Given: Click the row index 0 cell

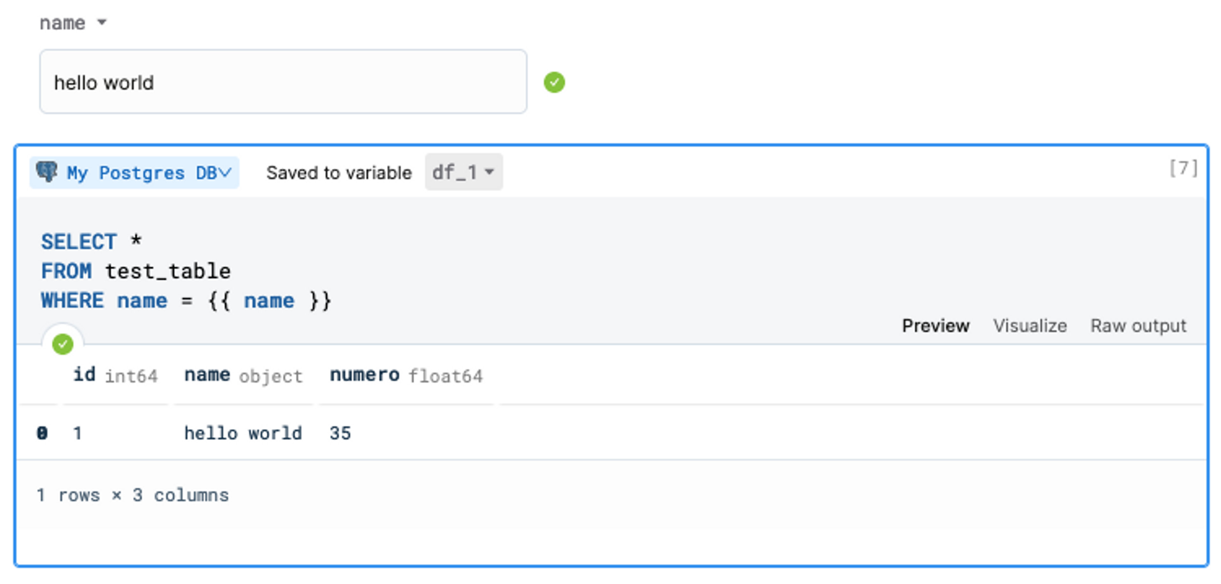Looking at the screenshot, I should click(42, 433).
